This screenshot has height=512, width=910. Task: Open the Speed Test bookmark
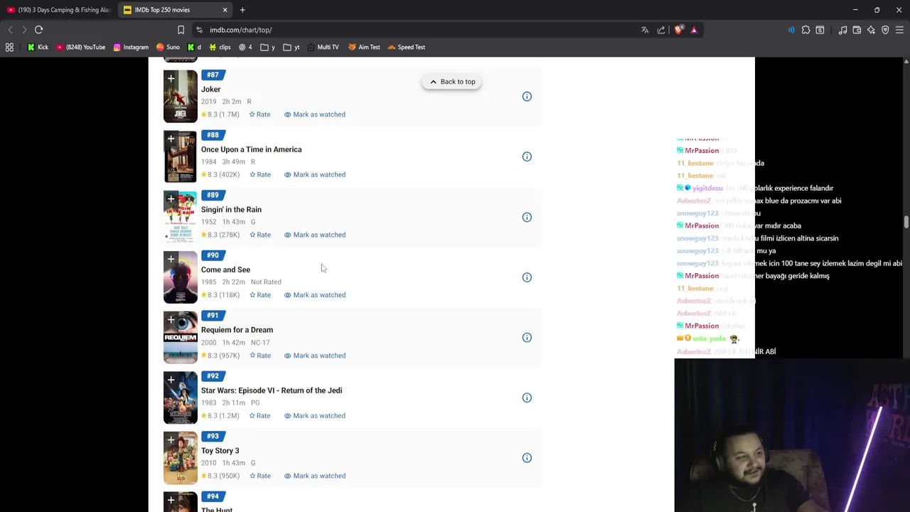coord(407,47)
